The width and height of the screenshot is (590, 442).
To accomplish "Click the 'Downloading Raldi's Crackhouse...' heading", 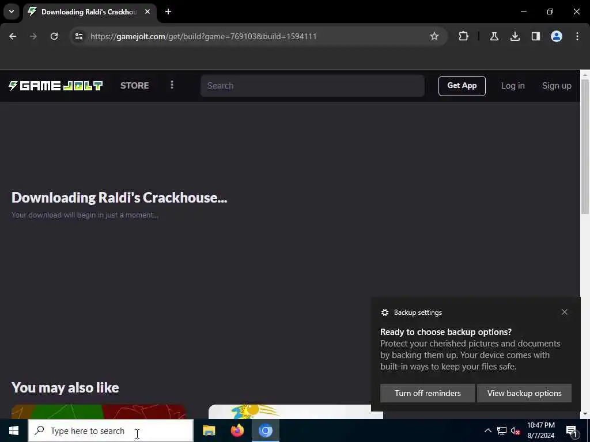I will 119,198.
